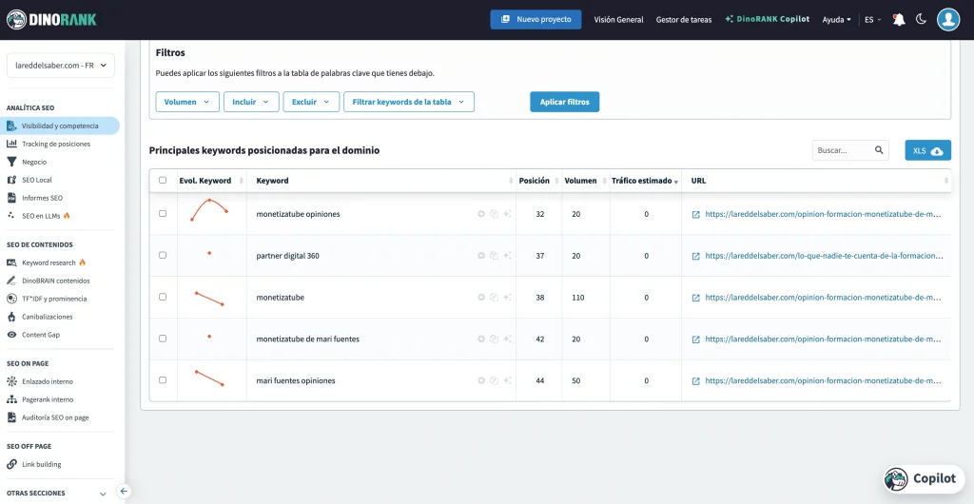The width and height of the screenshot is (974, 504).
Task: Open URL for 'monetizatube de mari fuentes'
Action: click(824, 339)
